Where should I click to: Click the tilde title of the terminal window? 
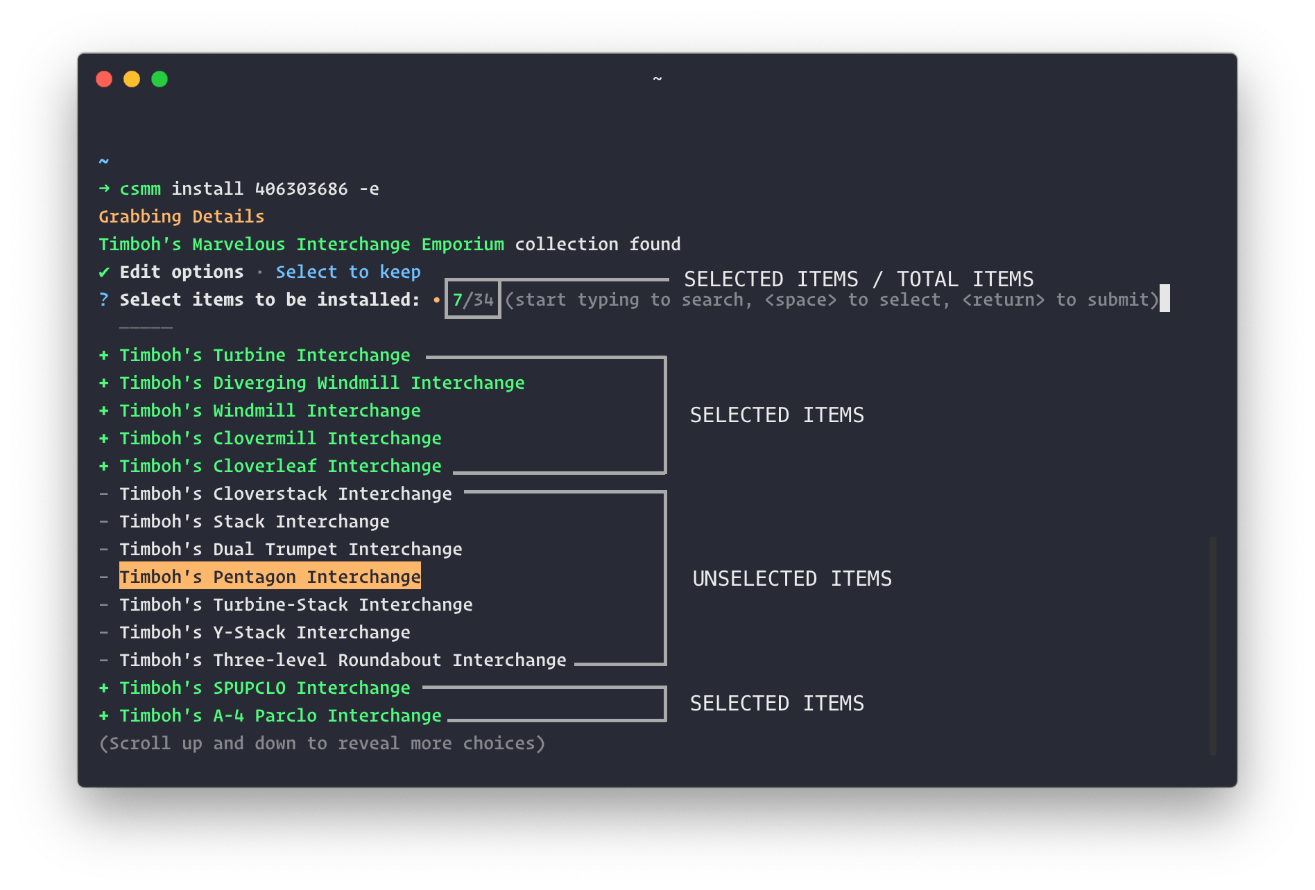657,79
